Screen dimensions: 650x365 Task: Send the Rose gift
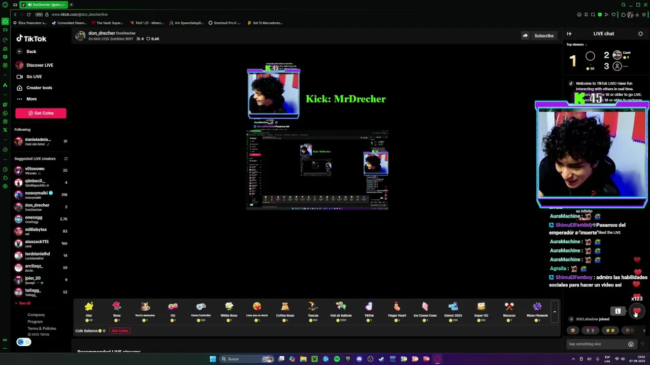coord(117,311)
